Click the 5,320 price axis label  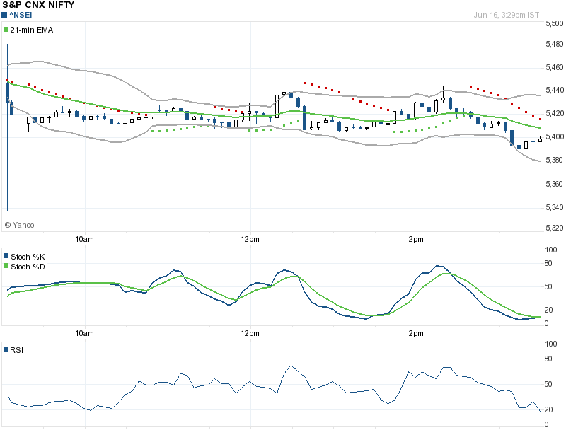(x=553, y=228)
